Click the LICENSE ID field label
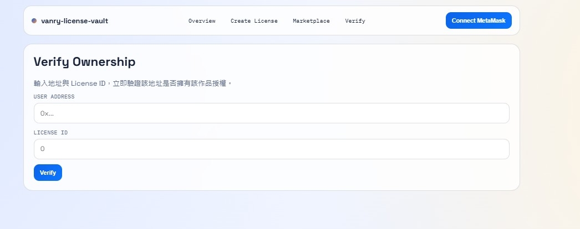580x229 pixels. (50, 132)
